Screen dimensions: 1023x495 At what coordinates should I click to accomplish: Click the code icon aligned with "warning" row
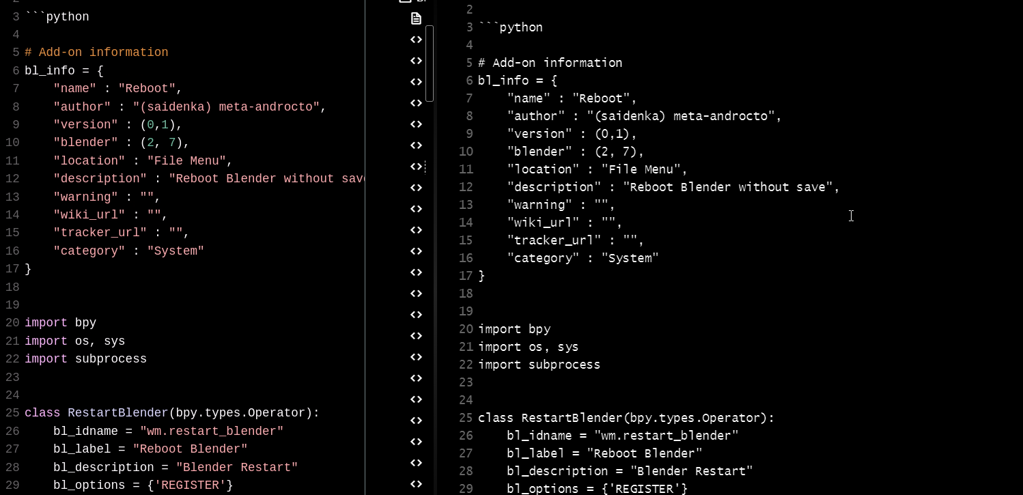[x=417, y=209]
